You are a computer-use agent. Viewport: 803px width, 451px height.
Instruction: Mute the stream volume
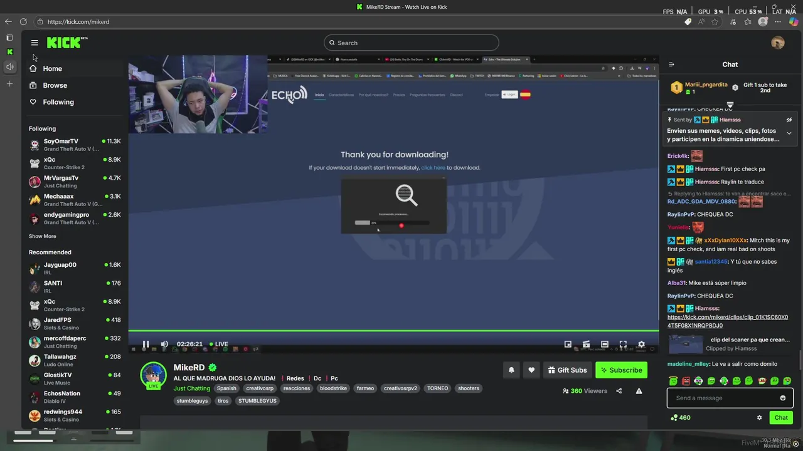tap(164, 344)
